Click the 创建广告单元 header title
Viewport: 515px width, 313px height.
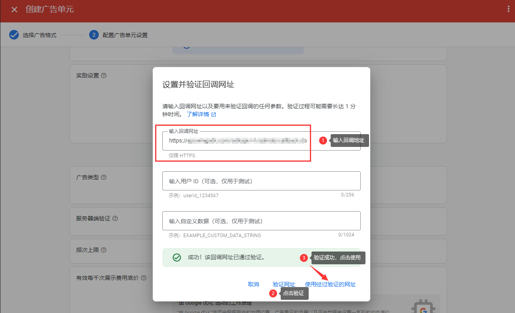click(x=50, y=10)
